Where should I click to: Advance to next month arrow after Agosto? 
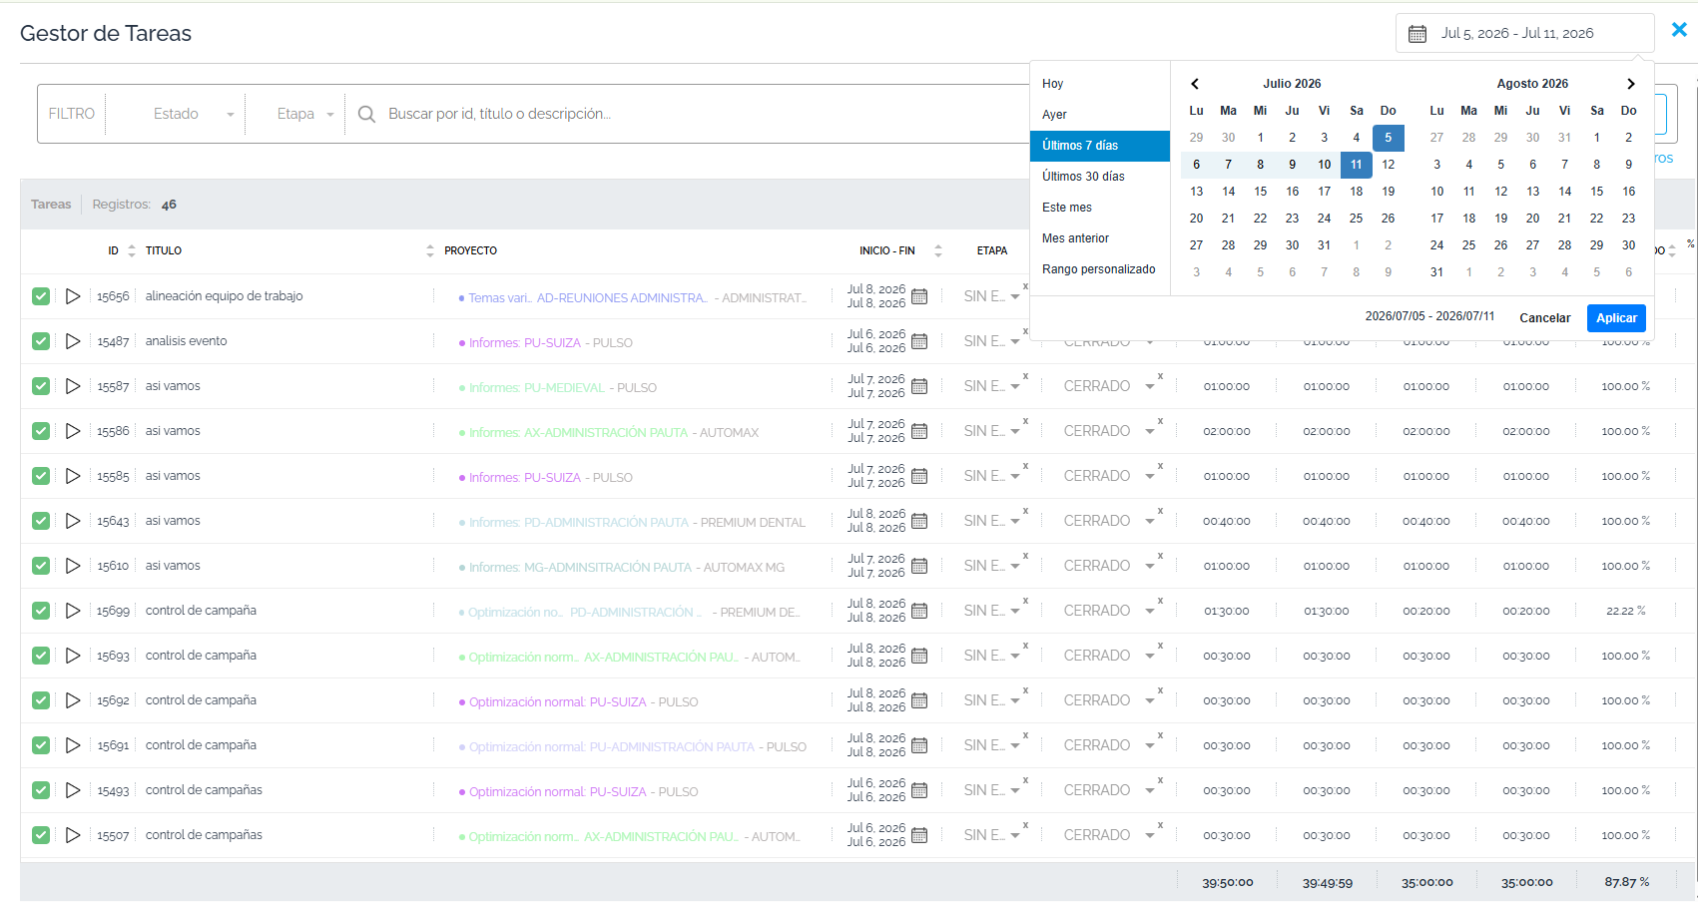tap(1631, 84)
